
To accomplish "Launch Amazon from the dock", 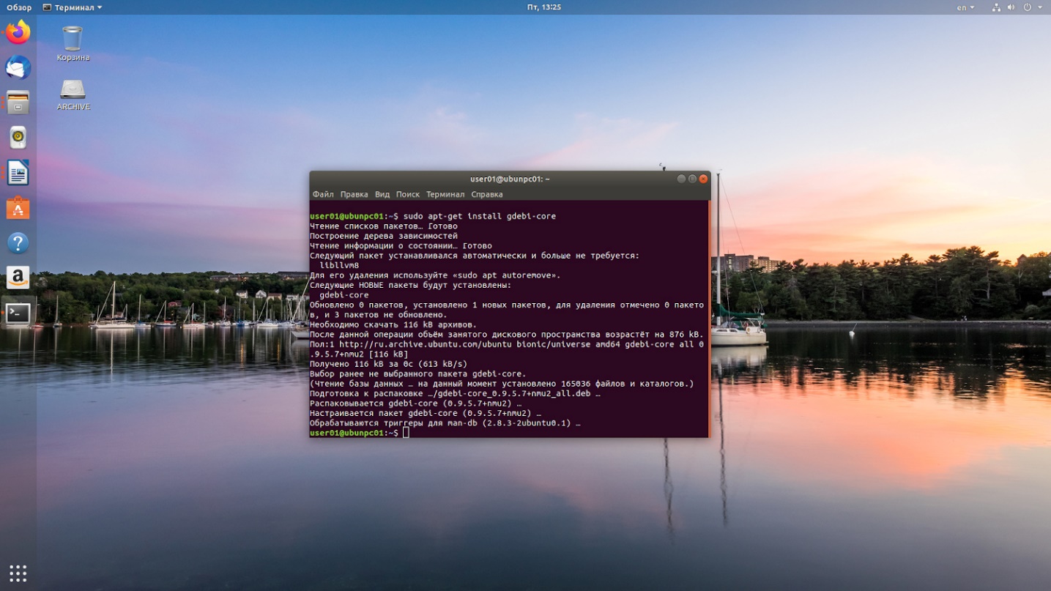I will [x=18, y=278].
